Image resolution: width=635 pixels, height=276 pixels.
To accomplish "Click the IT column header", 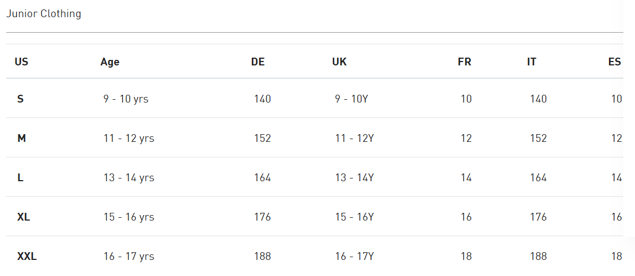I will 532,62.
